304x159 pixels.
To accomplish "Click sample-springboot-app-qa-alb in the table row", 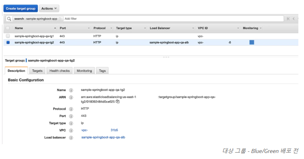I will (x=169, y=43).
